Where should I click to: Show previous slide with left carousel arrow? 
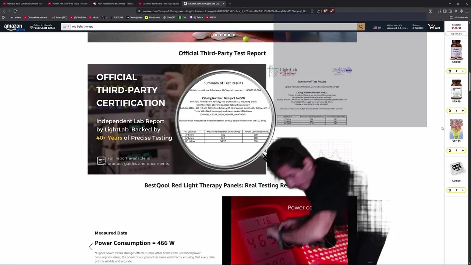(91, 247)
